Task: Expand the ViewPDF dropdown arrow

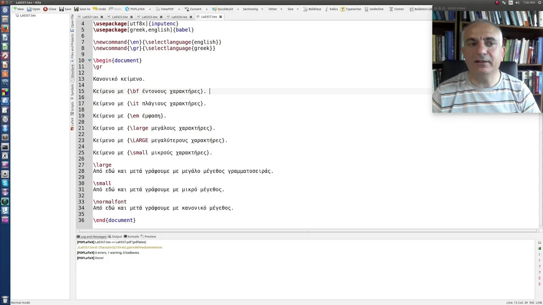Action: (x=179, y=9)
